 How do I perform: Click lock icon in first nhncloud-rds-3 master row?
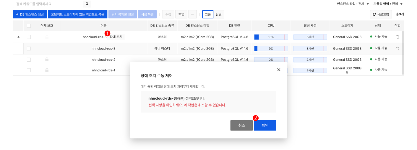pos(47,37)
